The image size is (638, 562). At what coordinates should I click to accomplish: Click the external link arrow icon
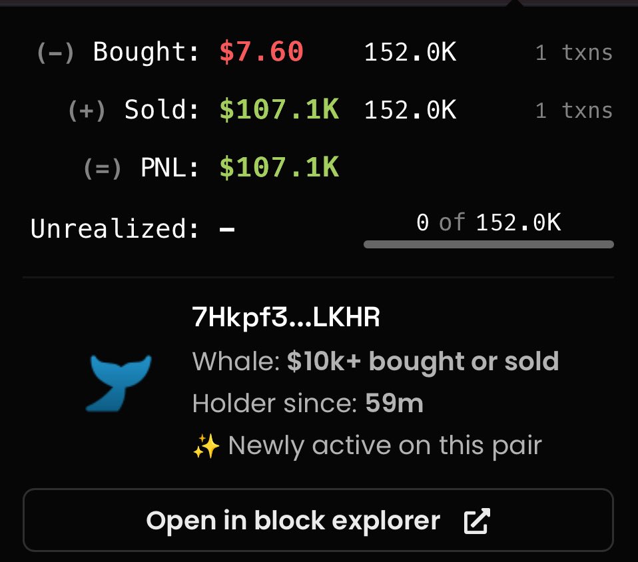(x=476, y=521)
